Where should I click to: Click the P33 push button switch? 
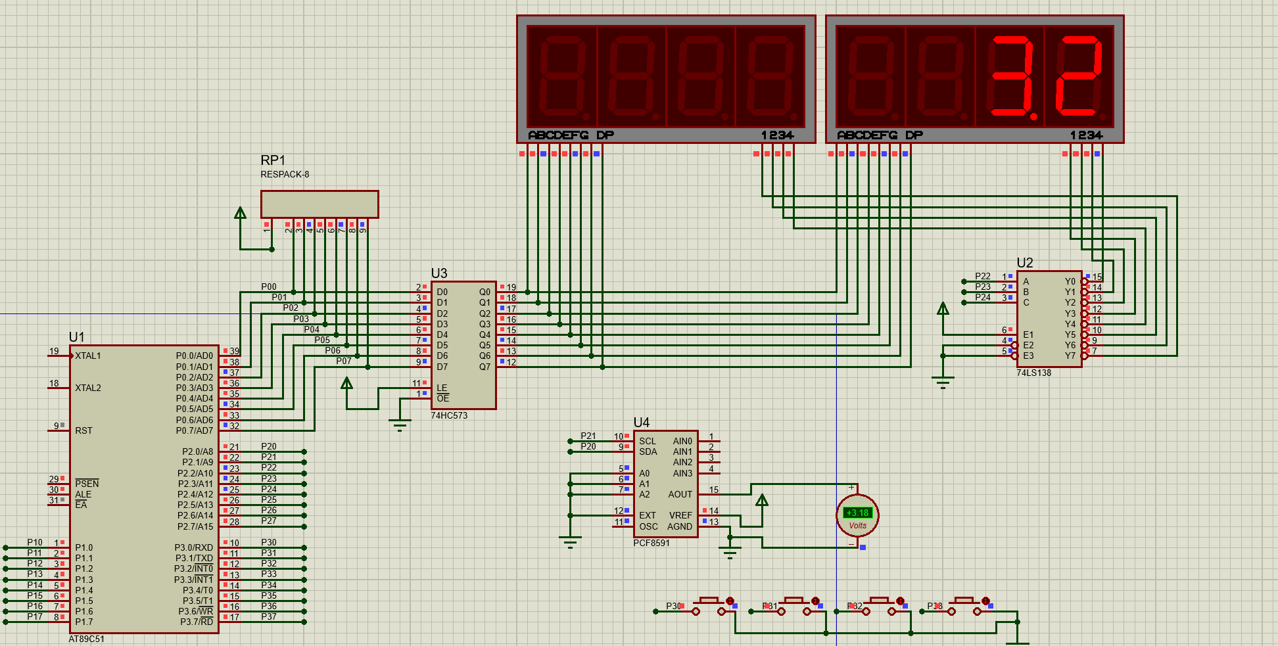pos(964,606)
